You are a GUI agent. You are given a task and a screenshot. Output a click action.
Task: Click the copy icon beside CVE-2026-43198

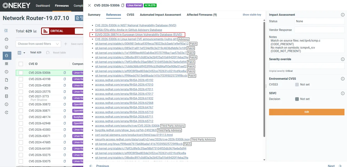[65, 79]
